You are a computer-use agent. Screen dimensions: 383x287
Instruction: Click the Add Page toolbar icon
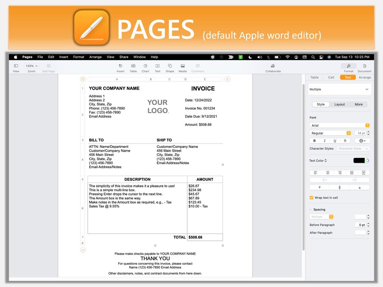point(49,66)
